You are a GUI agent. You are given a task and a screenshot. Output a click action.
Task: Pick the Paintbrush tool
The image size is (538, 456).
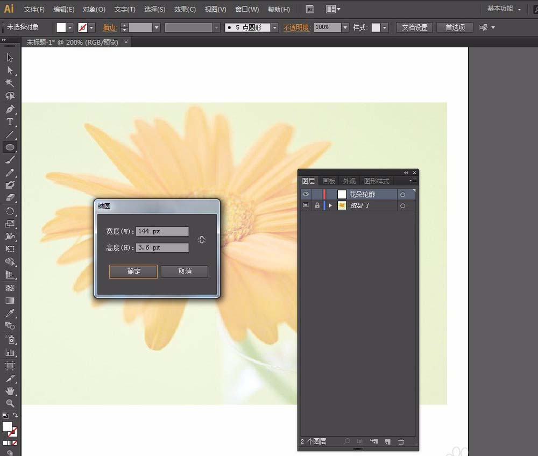[10, 160]
